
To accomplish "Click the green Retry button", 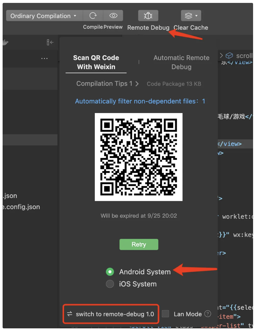I will (139, 244).
